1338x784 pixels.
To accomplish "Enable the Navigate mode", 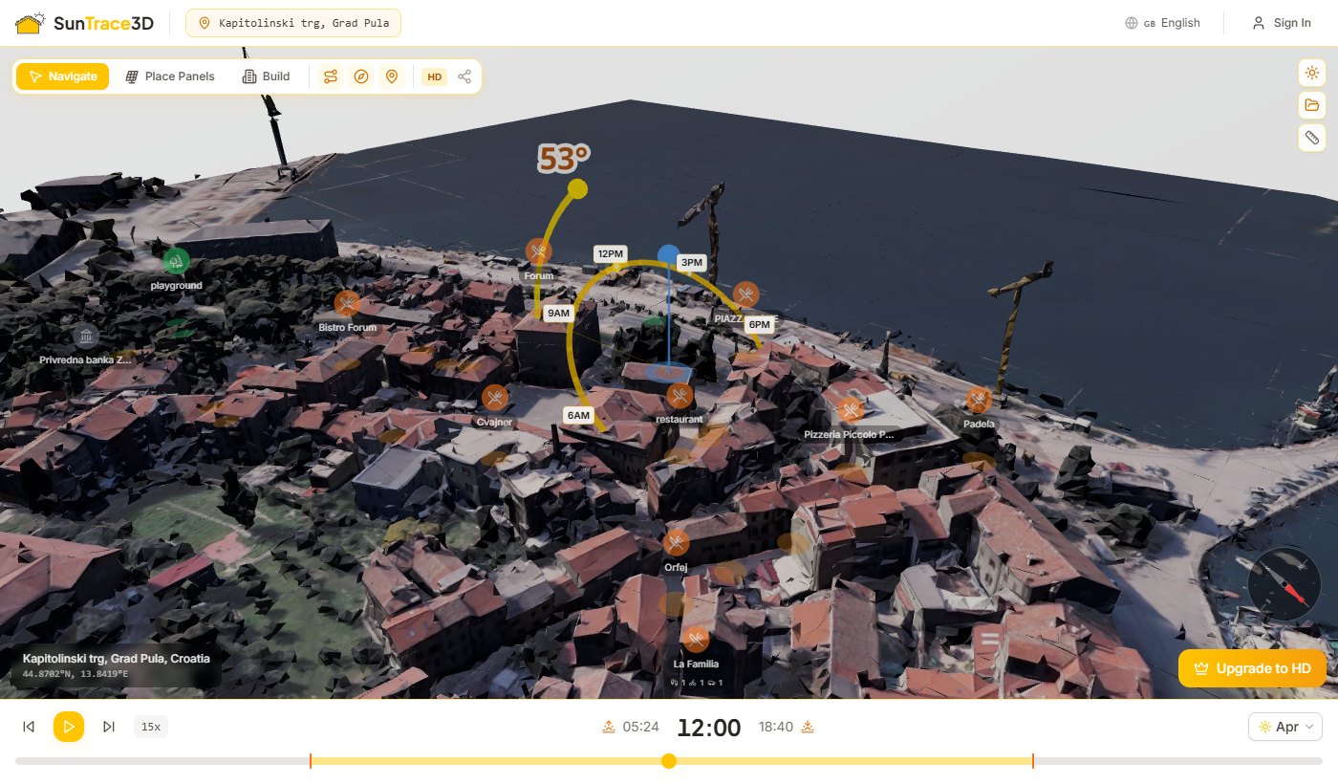I will [x=62, y=76].
